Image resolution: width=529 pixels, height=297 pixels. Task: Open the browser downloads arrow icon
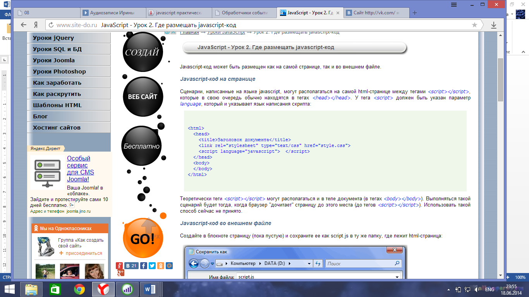coord(494,25)
